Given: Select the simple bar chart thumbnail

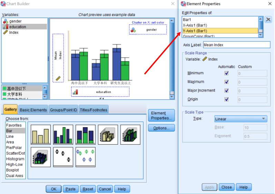Looking at the screenshot, I should click(41, 135).
